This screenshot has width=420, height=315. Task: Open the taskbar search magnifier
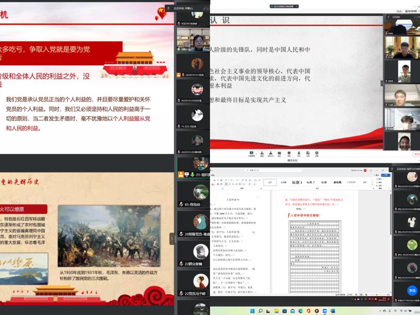[260, 311]
